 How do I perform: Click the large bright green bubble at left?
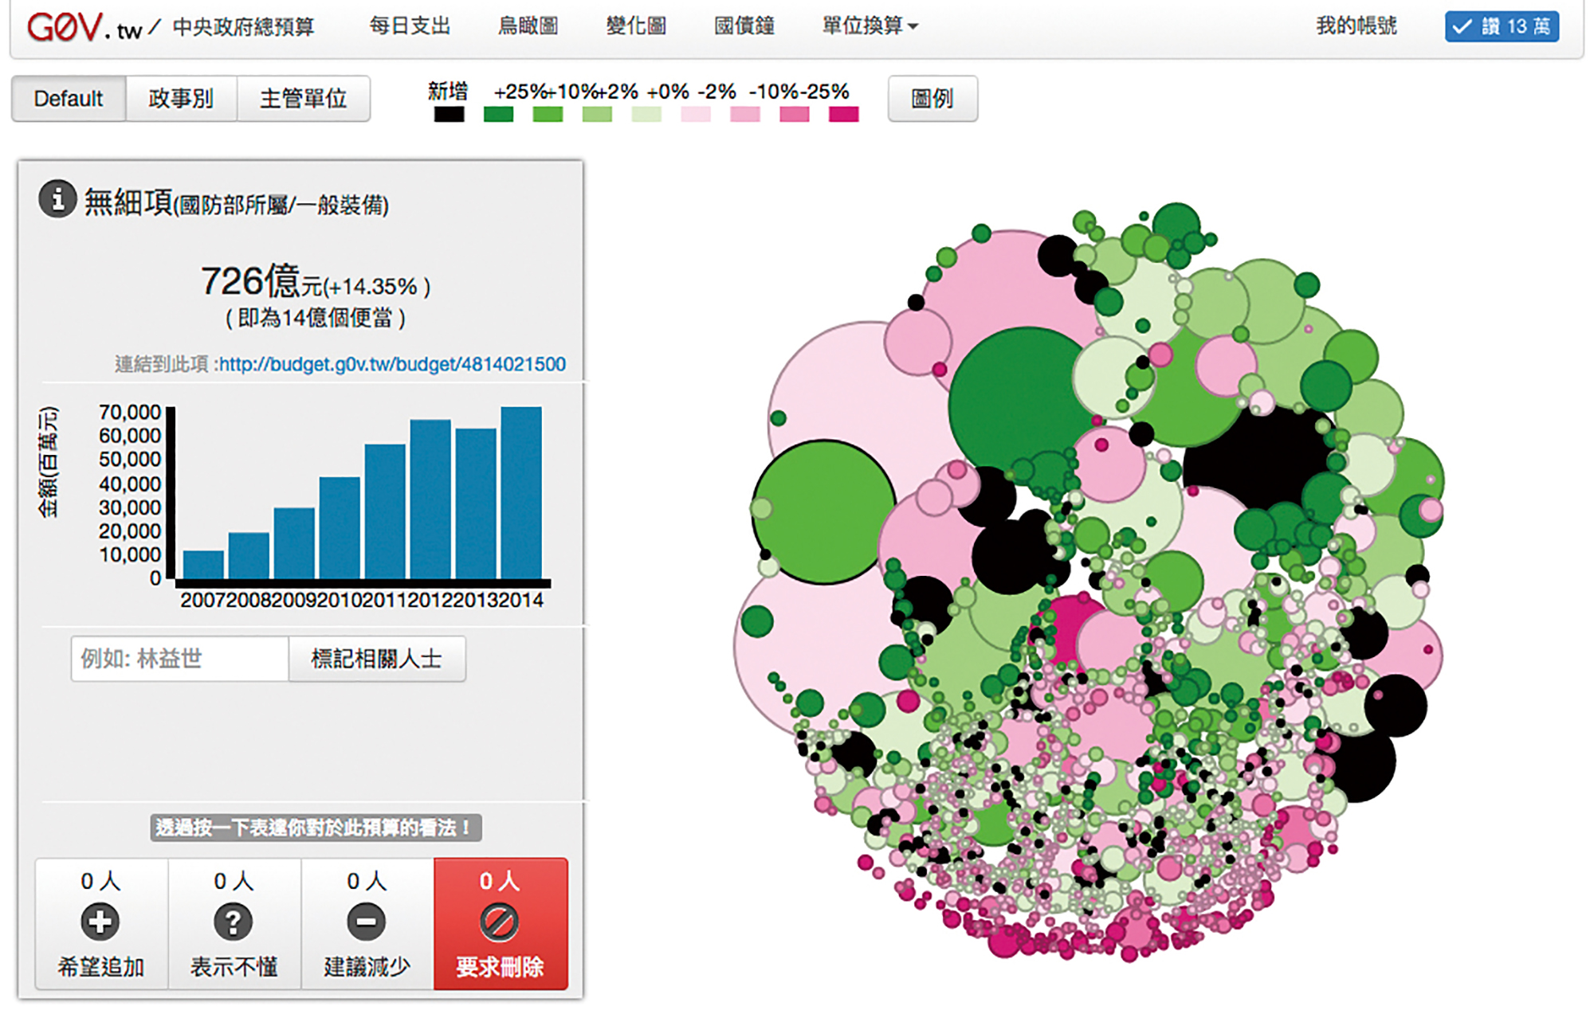point(824,512)
